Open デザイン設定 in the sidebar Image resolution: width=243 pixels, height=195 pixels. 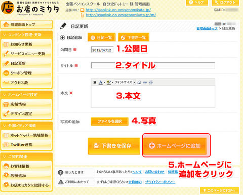[26, 113]
